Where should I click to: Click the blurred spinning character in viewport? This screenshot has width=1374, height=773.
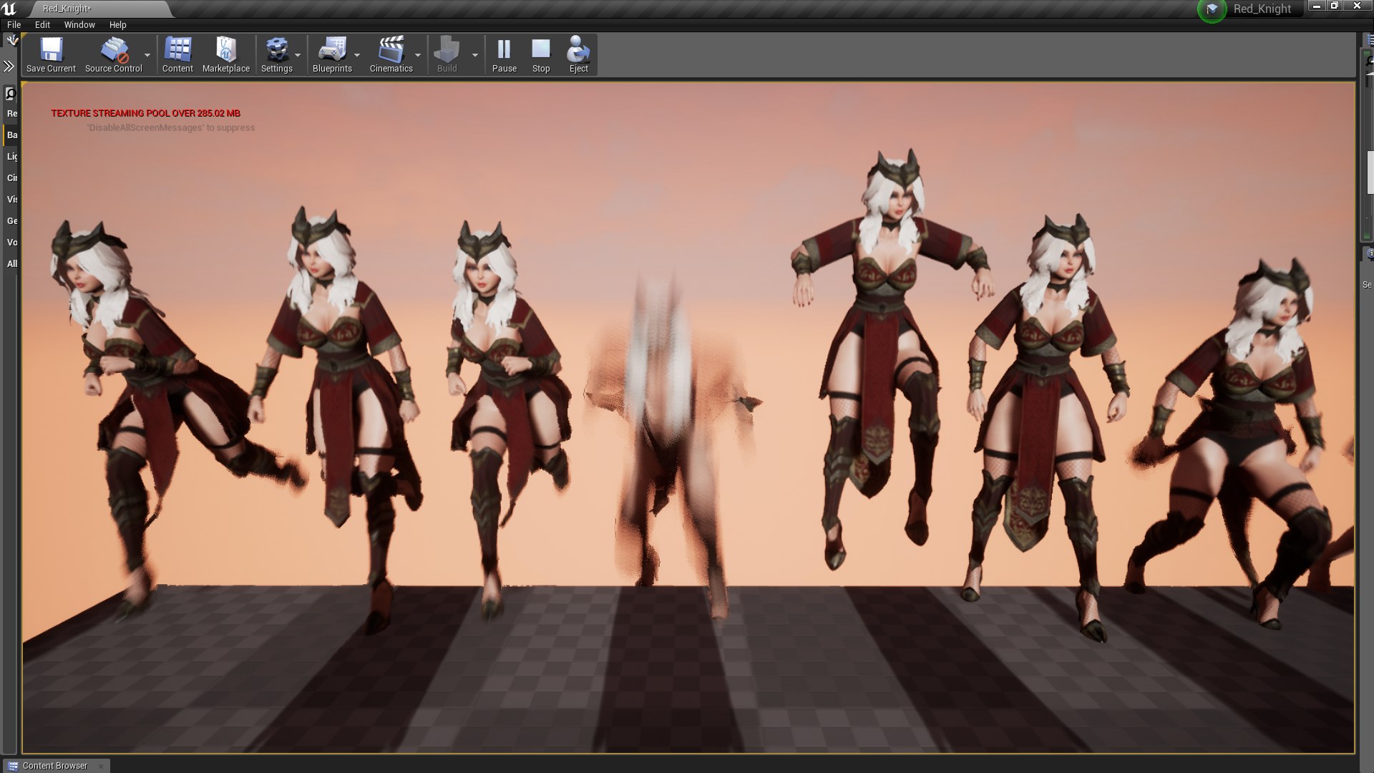click(x=666, y=437)
